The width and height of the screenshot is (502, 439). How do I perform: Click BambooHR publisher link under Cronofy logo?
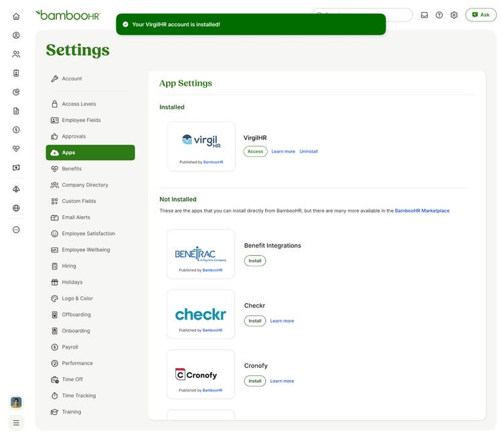tap(213, 390)
